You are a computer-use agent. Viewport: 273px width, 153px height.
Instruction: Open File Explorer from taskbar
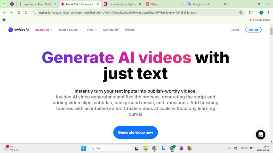coord(146,148)
